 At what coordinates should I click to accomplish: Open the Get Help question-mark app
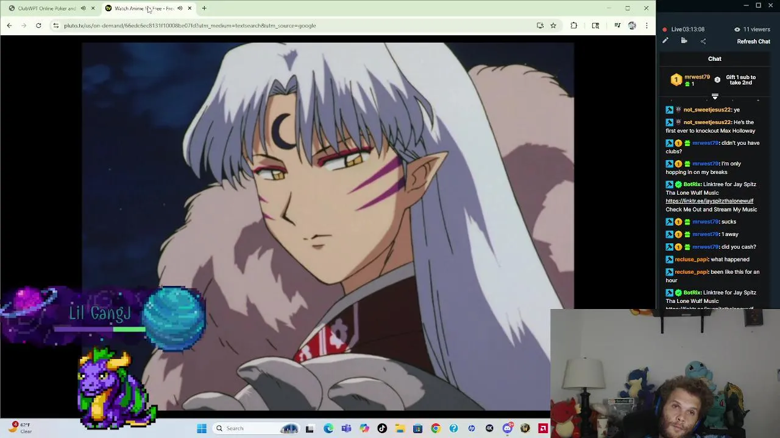[x=453, y=428]
